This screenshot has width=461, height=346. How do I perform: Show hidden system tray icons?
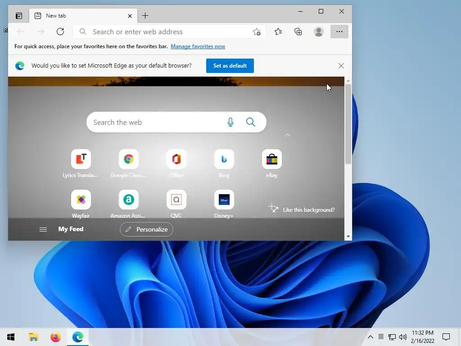(x=371, y=337)
